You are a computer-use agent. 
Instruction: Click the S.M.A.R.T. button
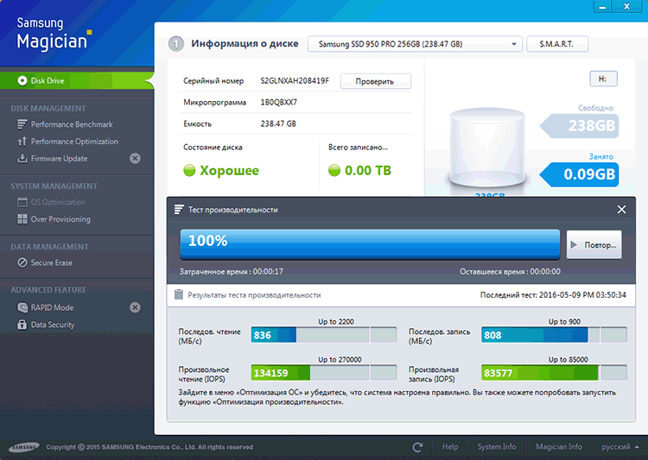557,44
